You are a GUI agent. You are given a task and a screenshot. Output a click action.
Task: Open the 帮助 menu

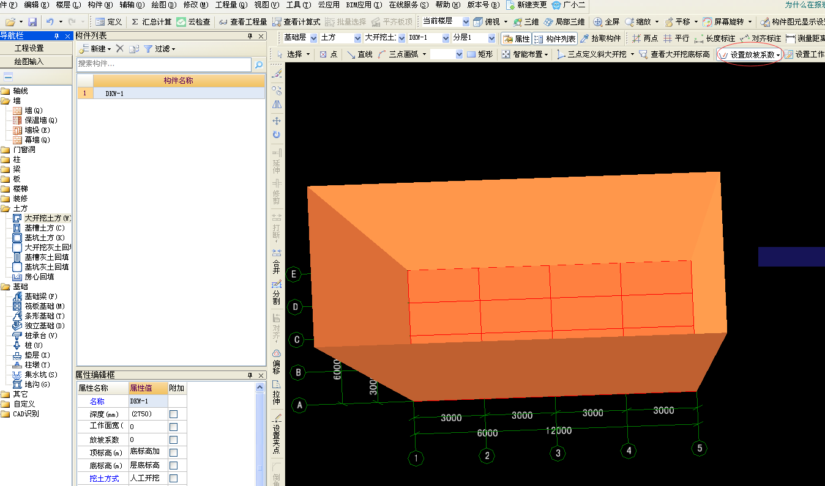447,4
